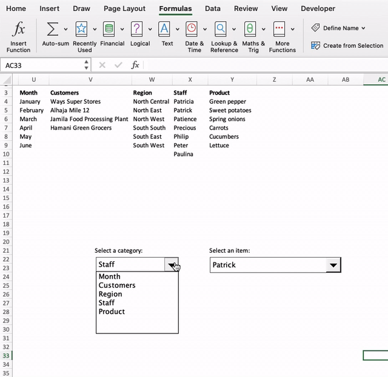Select row 12 header
The height and width of the screenshot is (377, 388).
(x=6, y=172)
